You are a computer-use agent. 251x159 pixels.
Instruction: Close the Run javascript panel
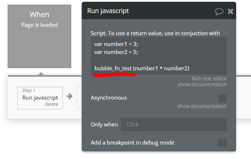click(230, 11)
